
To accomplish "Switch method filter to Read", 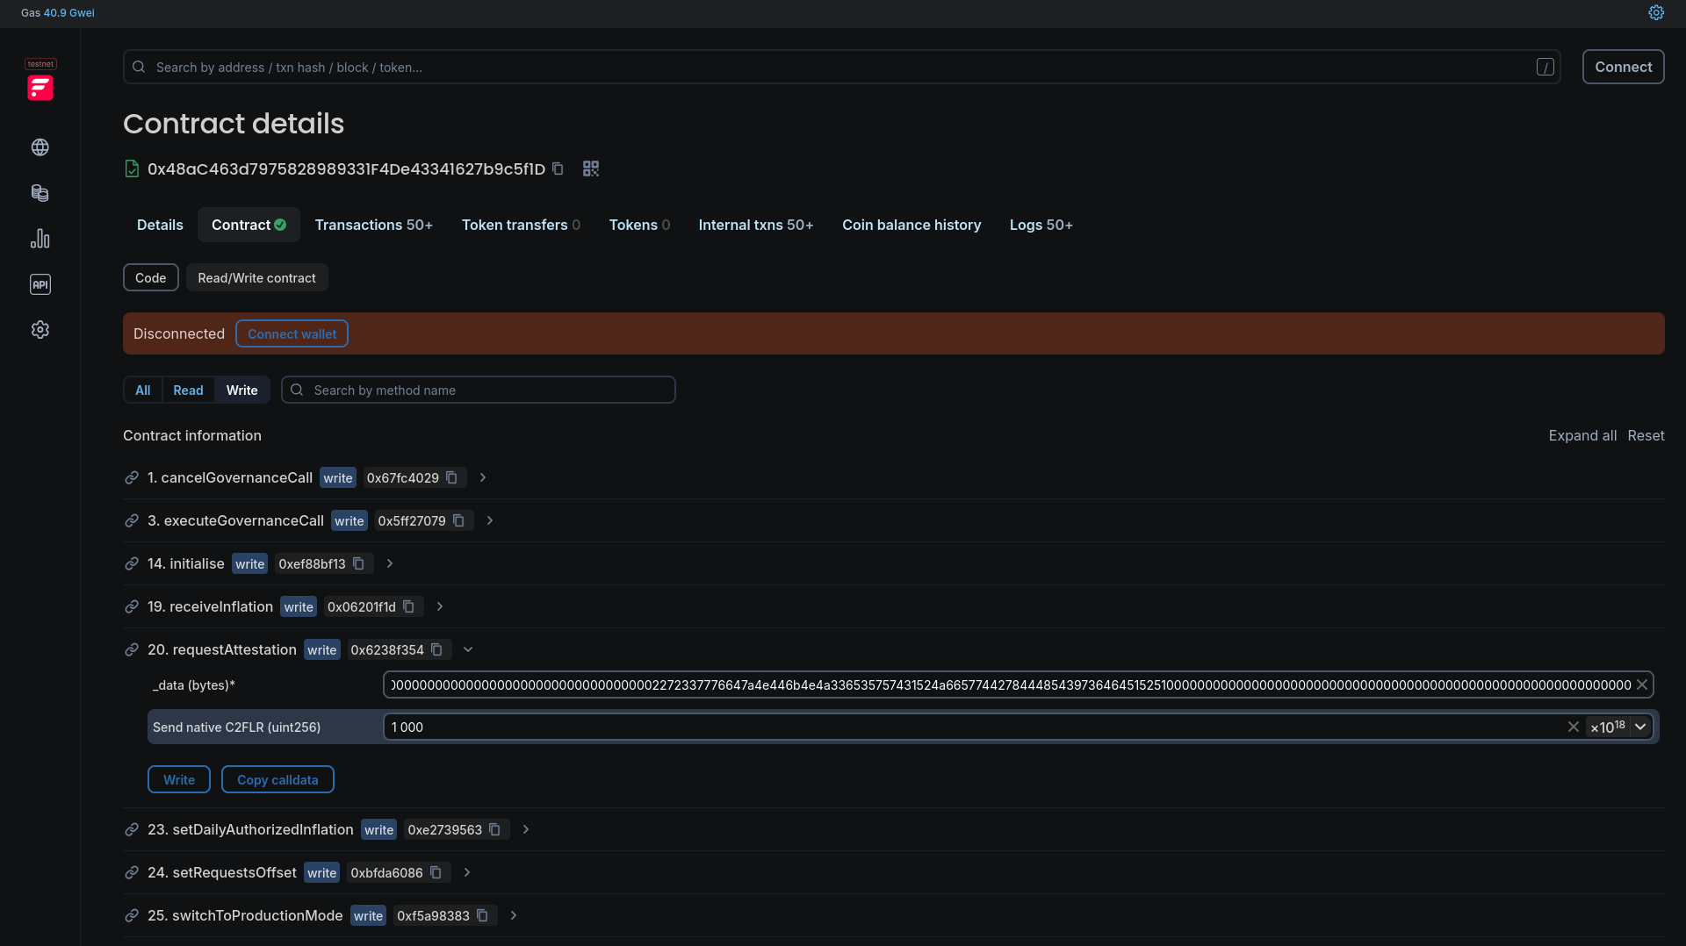I will pyautogui.click(x=188, y=391).
